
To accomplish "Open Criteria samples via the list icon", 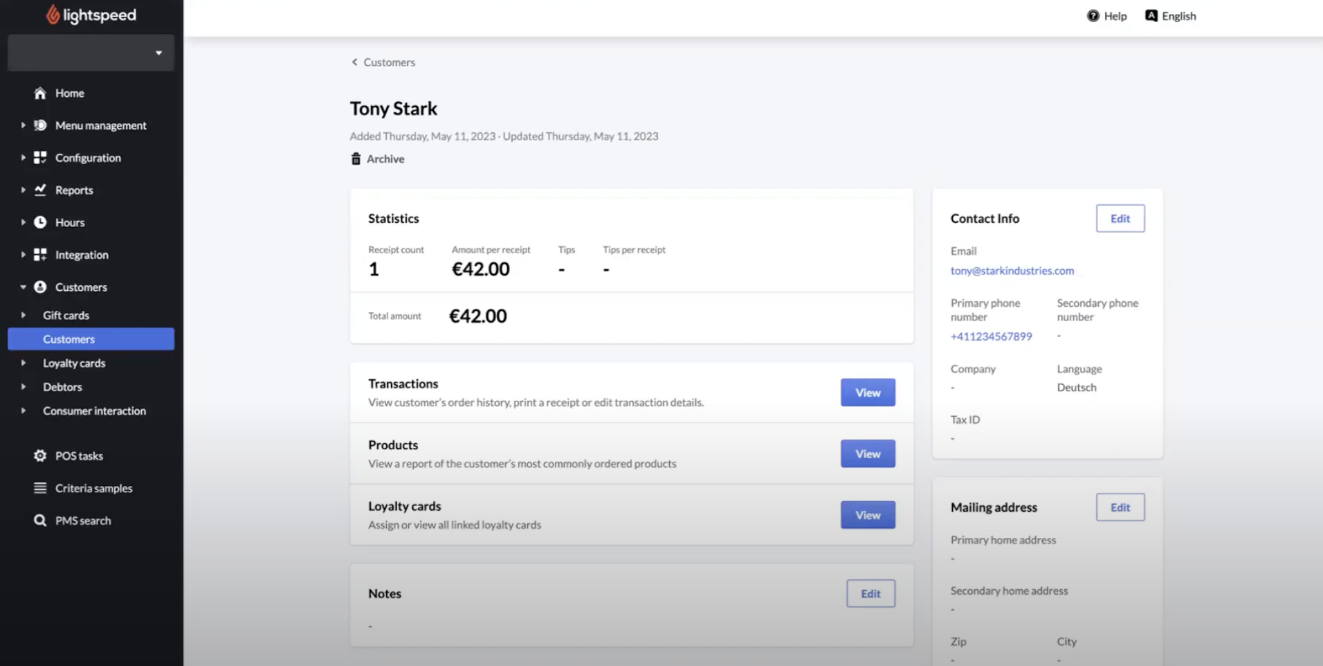I will (x=40, y=488).
